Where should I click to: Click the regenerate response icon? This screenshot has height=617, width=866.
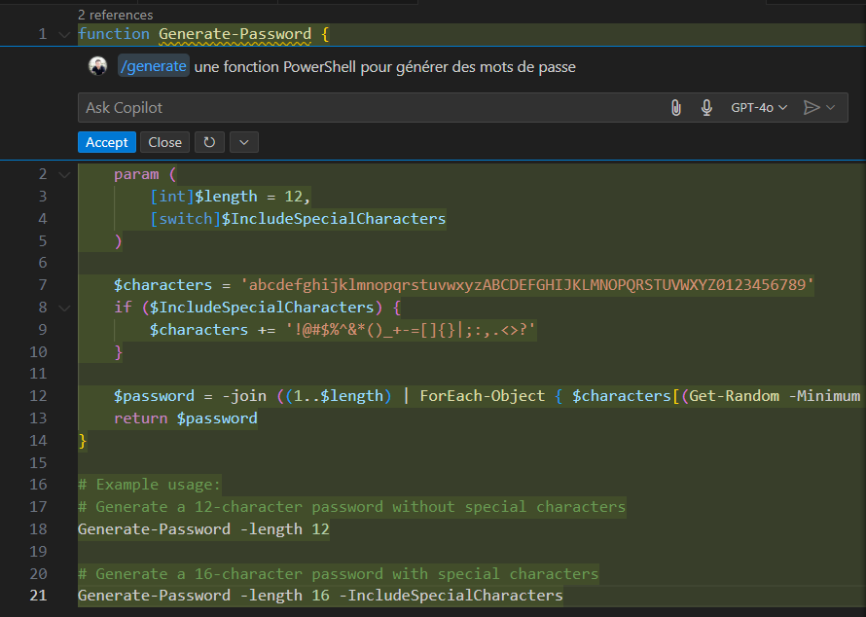click(209, 142)
